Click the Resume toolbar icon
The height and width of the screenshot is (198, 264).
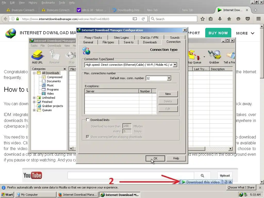(54, 57)
